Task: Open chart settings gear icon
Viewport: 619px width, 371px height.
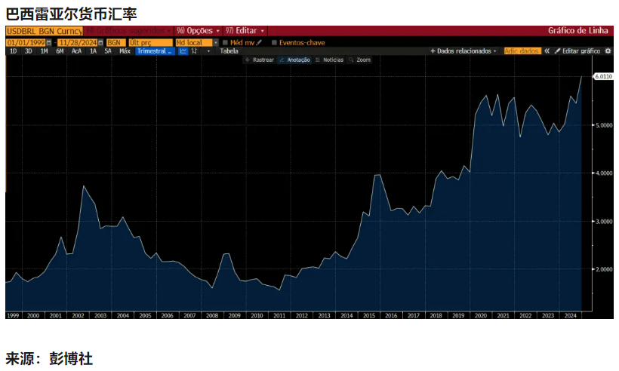Action: click(608, 51)
